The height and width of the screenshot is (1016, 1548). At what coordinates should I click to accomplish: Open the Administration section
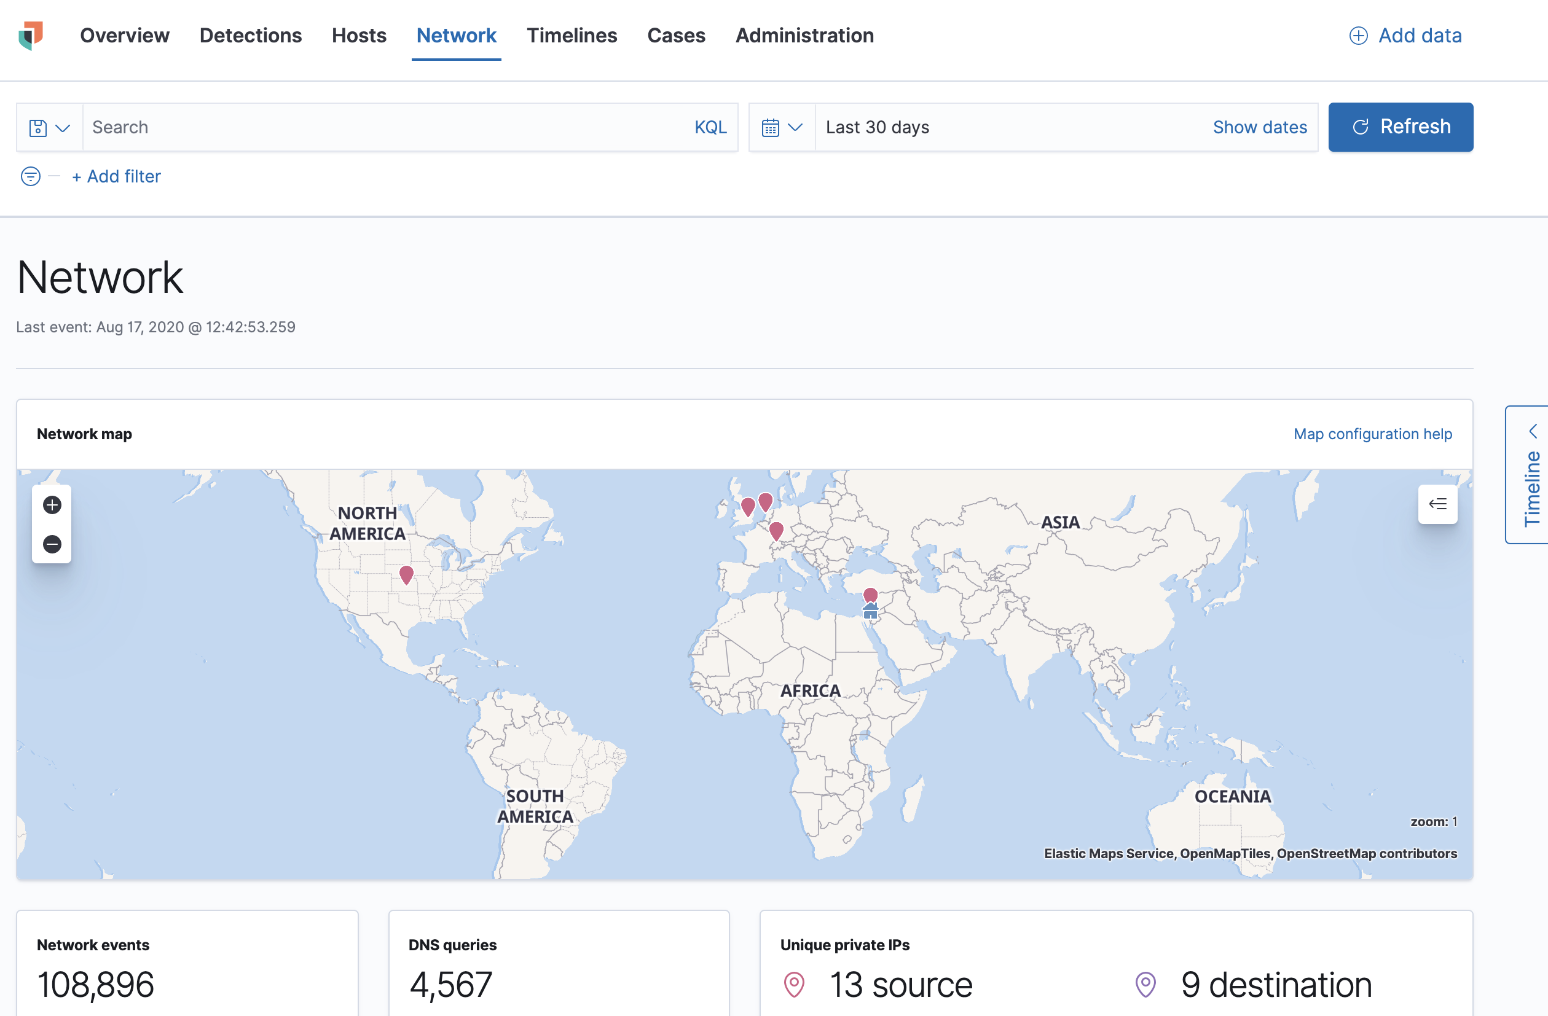[x=804, y=36]
